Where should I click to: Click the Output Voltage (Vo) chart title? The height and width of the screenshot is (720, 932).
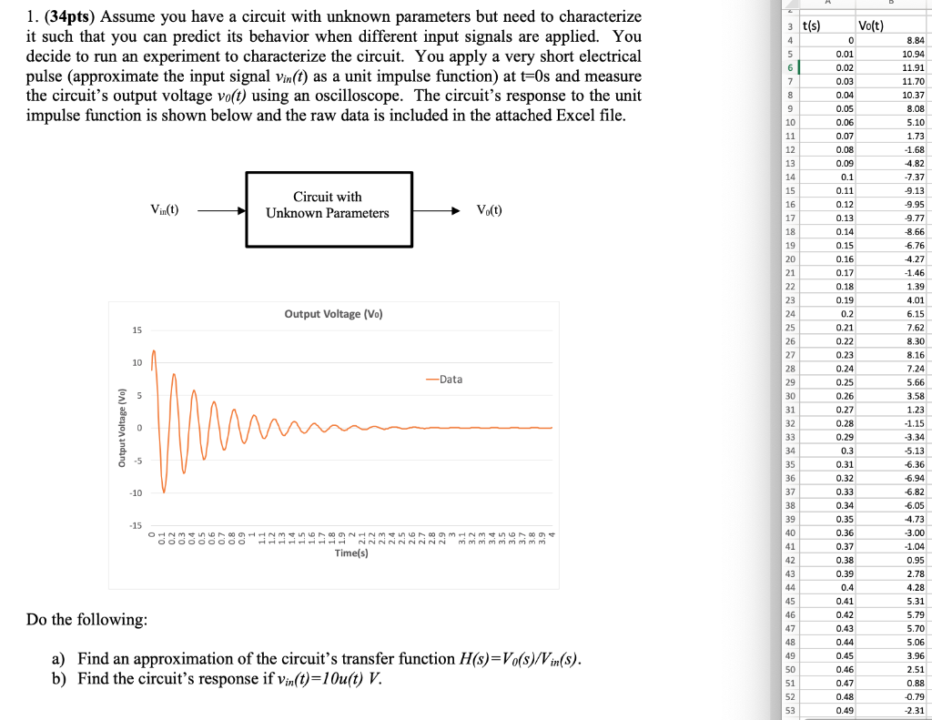(x=333, y=313)
